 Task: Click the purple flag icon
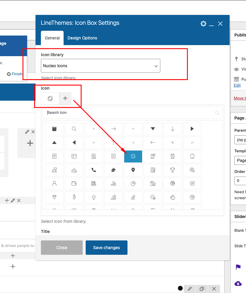point(238,267)
